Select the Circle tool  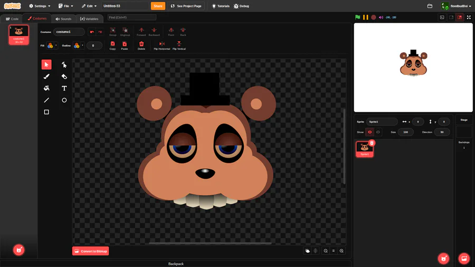coord(64,100)
